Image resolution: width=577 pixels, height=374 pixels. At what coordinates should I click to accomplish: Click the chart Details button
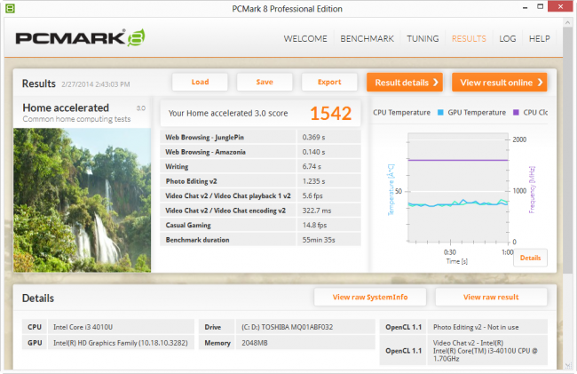pyautogui.click(x=530, y=258)
